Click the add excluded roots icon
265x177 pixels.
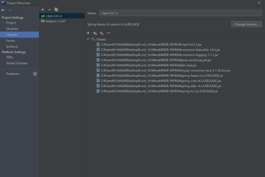click(x=102, y=33)
